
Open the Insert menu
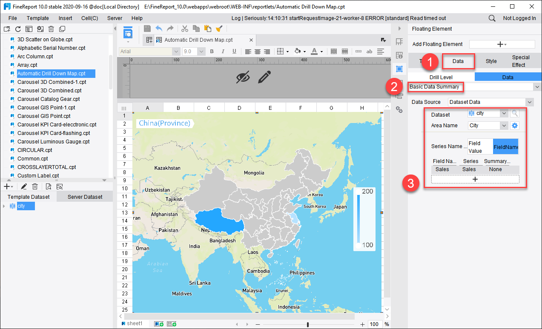[x=65, y=18]
